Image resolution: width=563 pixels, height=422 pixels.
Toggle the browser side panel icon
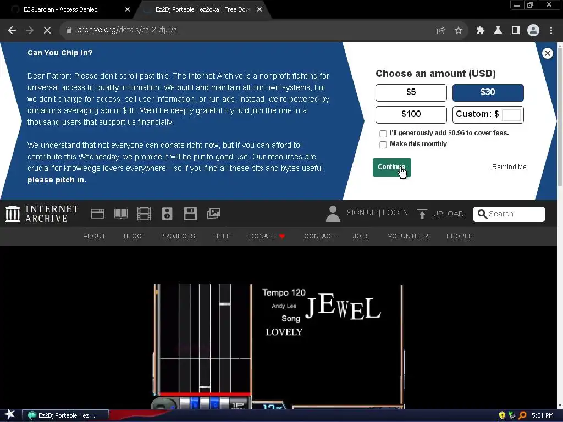516,31
